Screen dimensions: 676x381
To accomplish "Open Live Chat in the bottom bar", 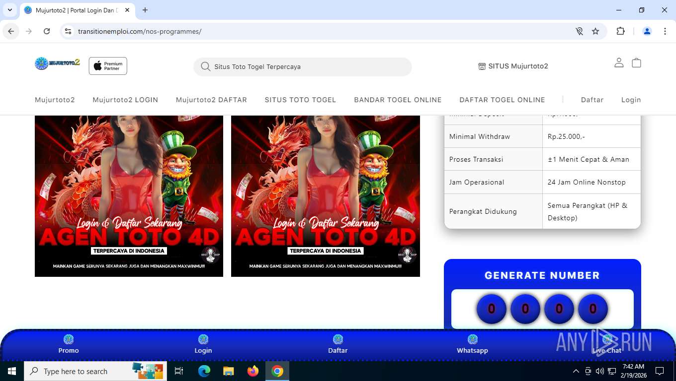I will [607, 345].
